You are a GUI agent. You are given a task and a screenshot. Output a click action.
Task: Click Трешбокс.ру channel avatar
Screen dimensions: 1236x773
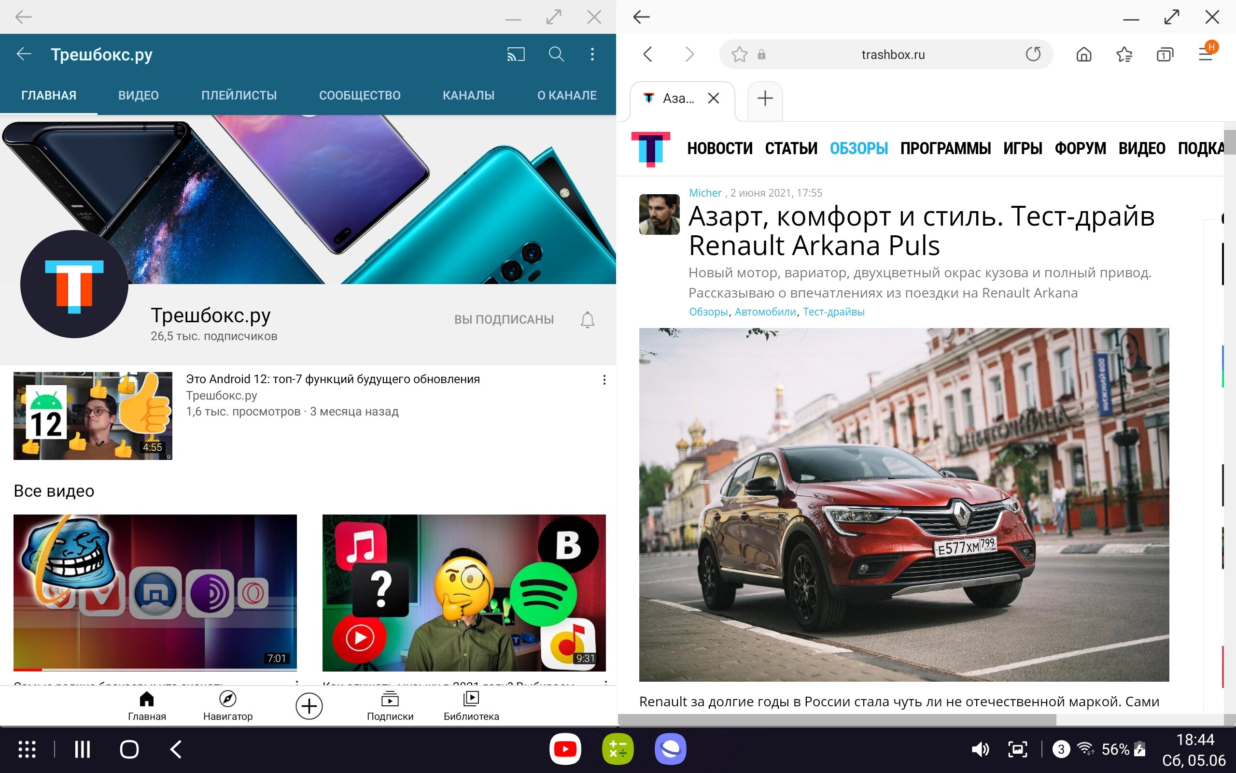pyautogui.click(x=74, y=284)
